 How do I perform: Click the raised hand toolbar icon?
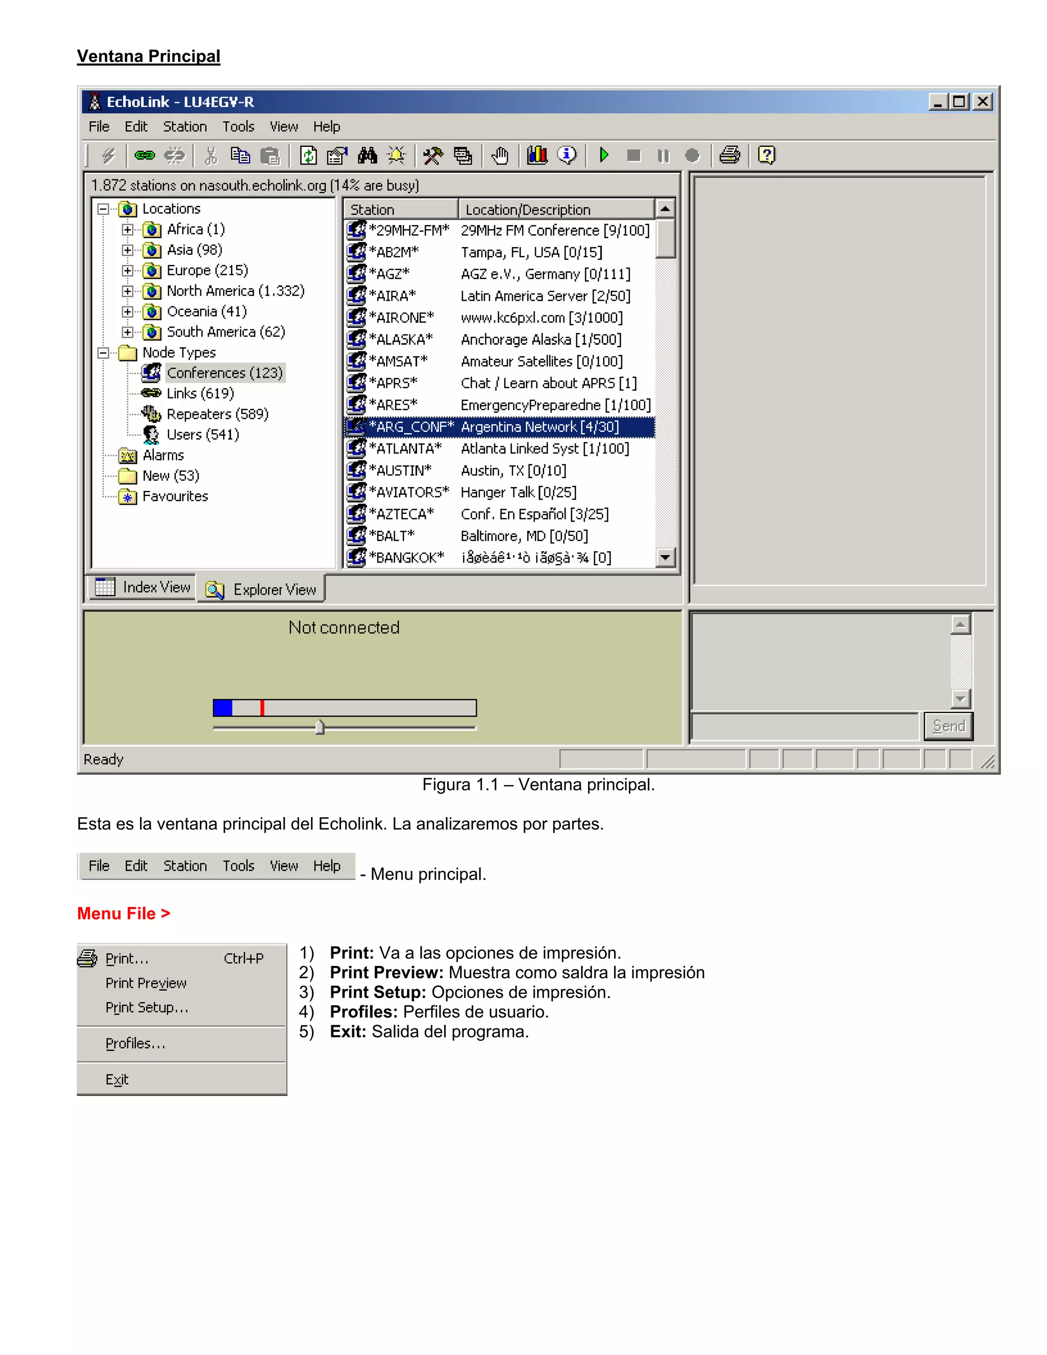(500, 155)
